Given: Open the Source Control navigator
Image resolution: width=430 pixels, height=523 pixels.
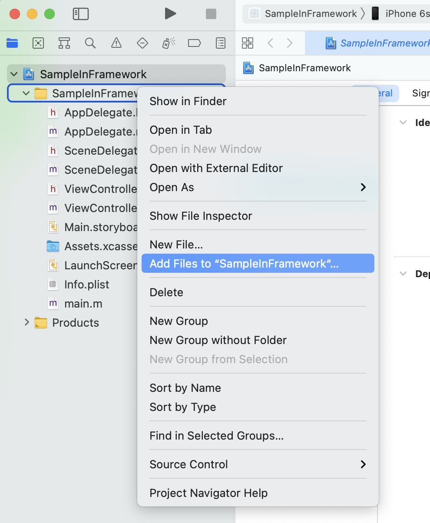Looking at the screenshot, I should [38, 43].
